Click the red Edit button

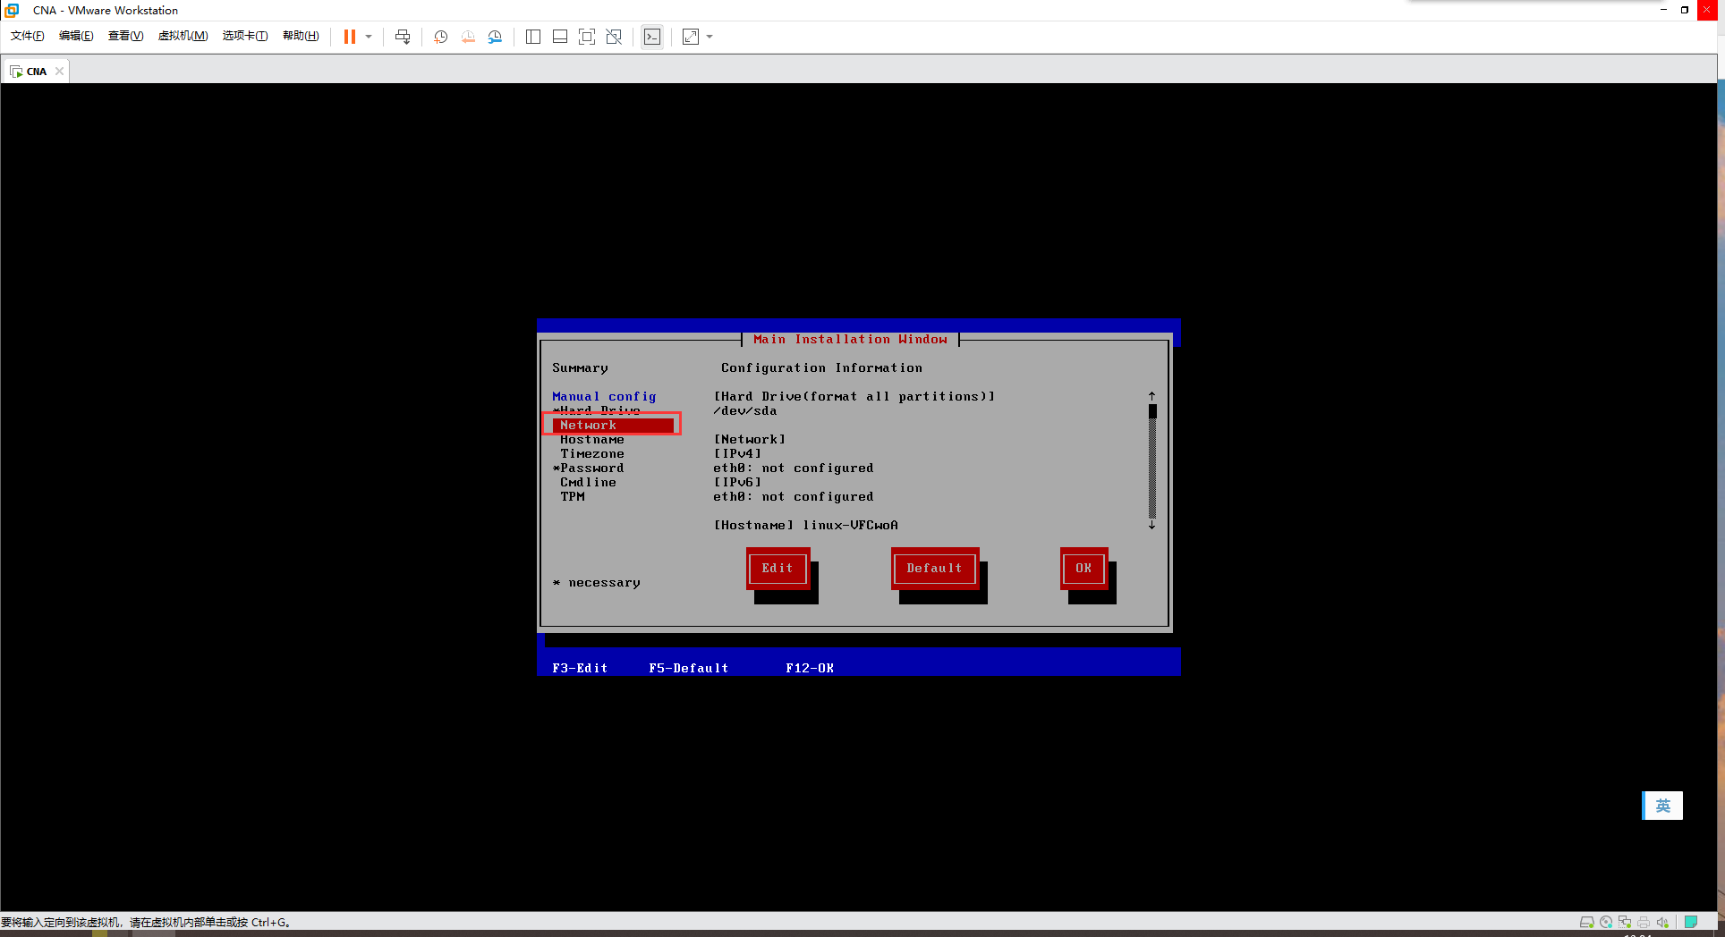coord(778,569)
